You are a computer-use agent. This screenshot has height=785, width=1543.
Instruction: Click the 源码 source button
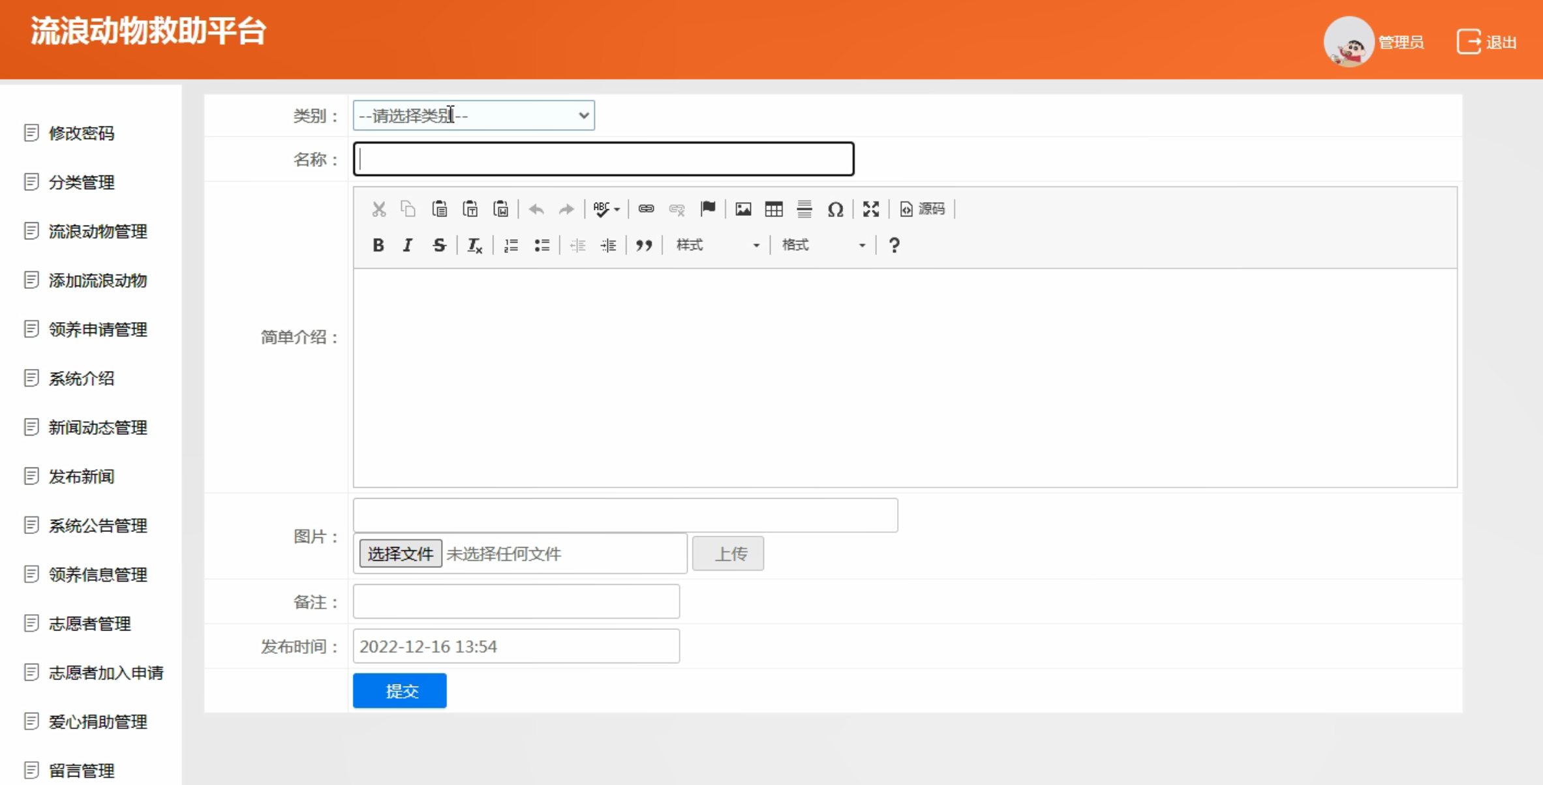pos(922,209)
